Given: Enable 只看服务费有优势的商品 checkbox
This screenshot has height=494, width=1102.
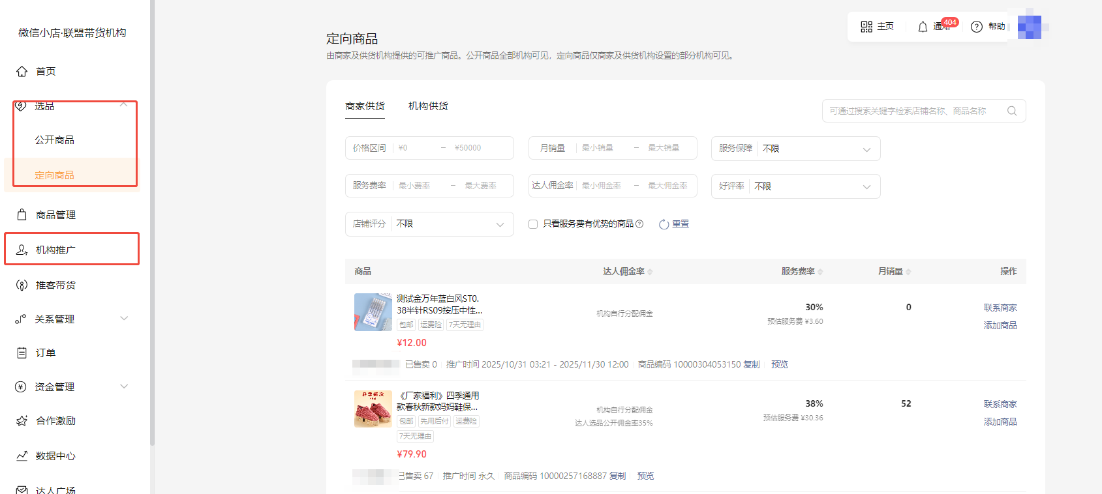Looking at the screenshot, I should click(x=533, y=224).
